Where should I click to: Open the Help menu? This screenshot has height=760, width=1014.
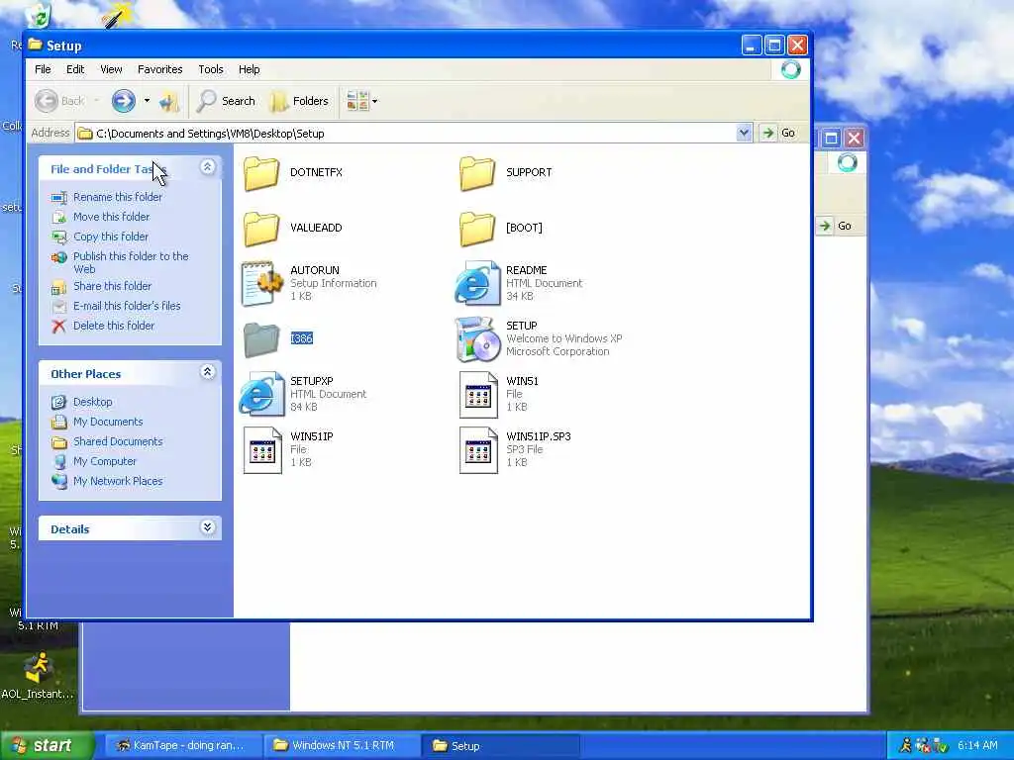point(249,69)
